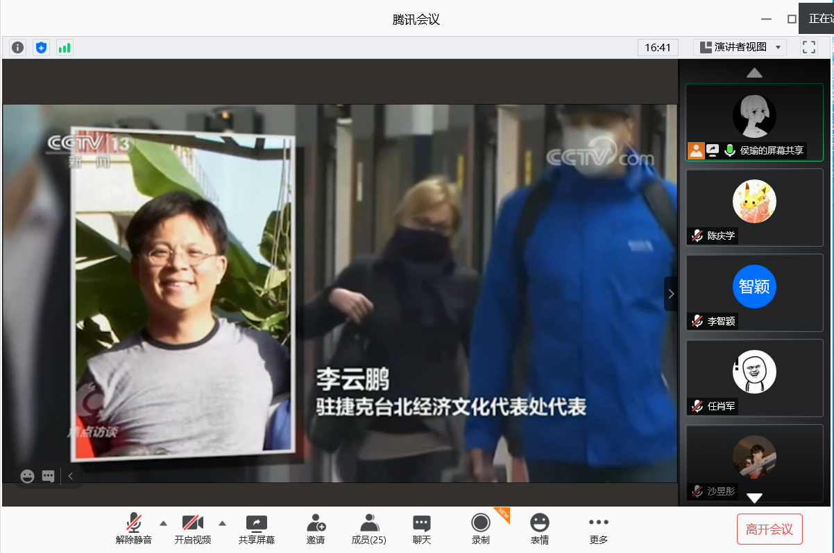Click the blue security shield icon
The width and height of the screenshot is (834, 553).
pyautogui.click(x=41, y=48)
